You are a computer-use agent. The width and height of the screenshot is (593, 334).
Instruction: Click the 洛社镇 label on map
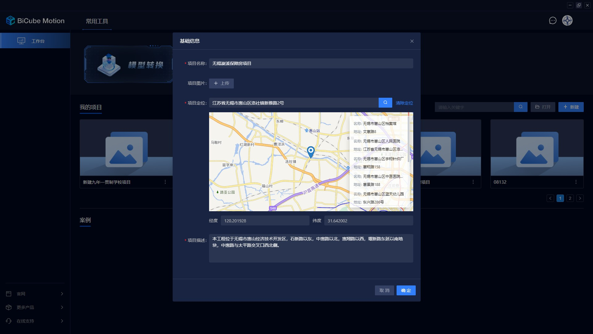point(291,162)
